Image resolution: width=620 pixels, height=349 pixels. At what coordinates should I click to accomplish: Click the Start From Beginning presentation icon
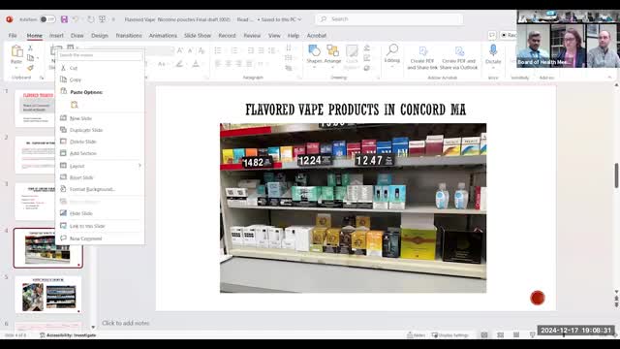(x=102, y=19)
